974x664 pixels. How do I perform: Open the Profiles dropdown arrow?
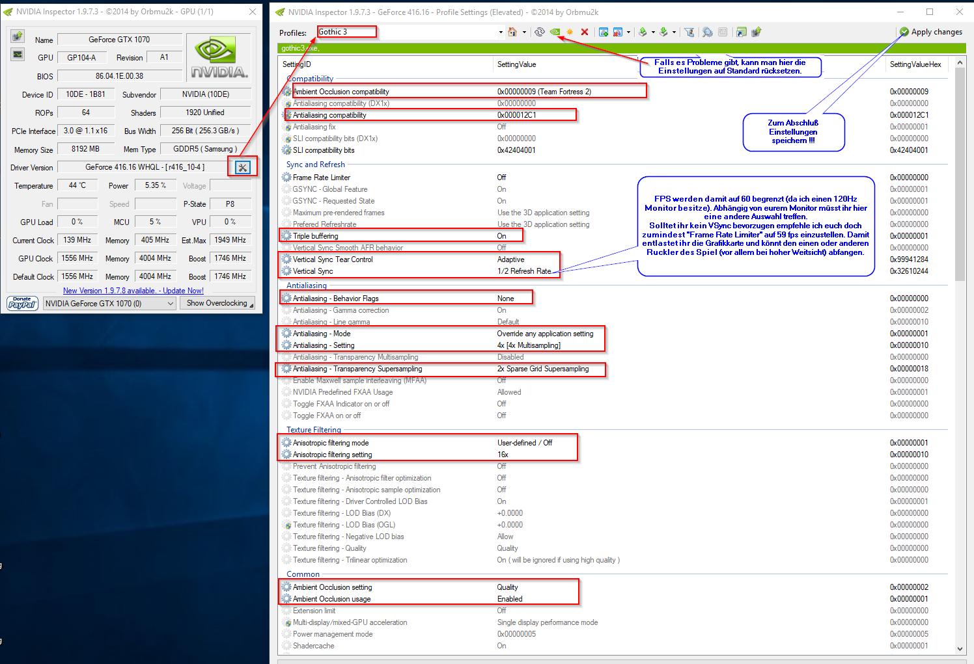pyautogui.click(x=501, y=32)
